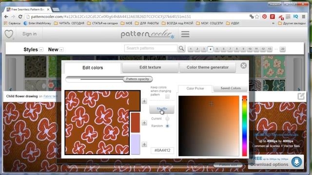312x175 pixels.
Task: Close the color editor dialog
Action: pos(244,66)
